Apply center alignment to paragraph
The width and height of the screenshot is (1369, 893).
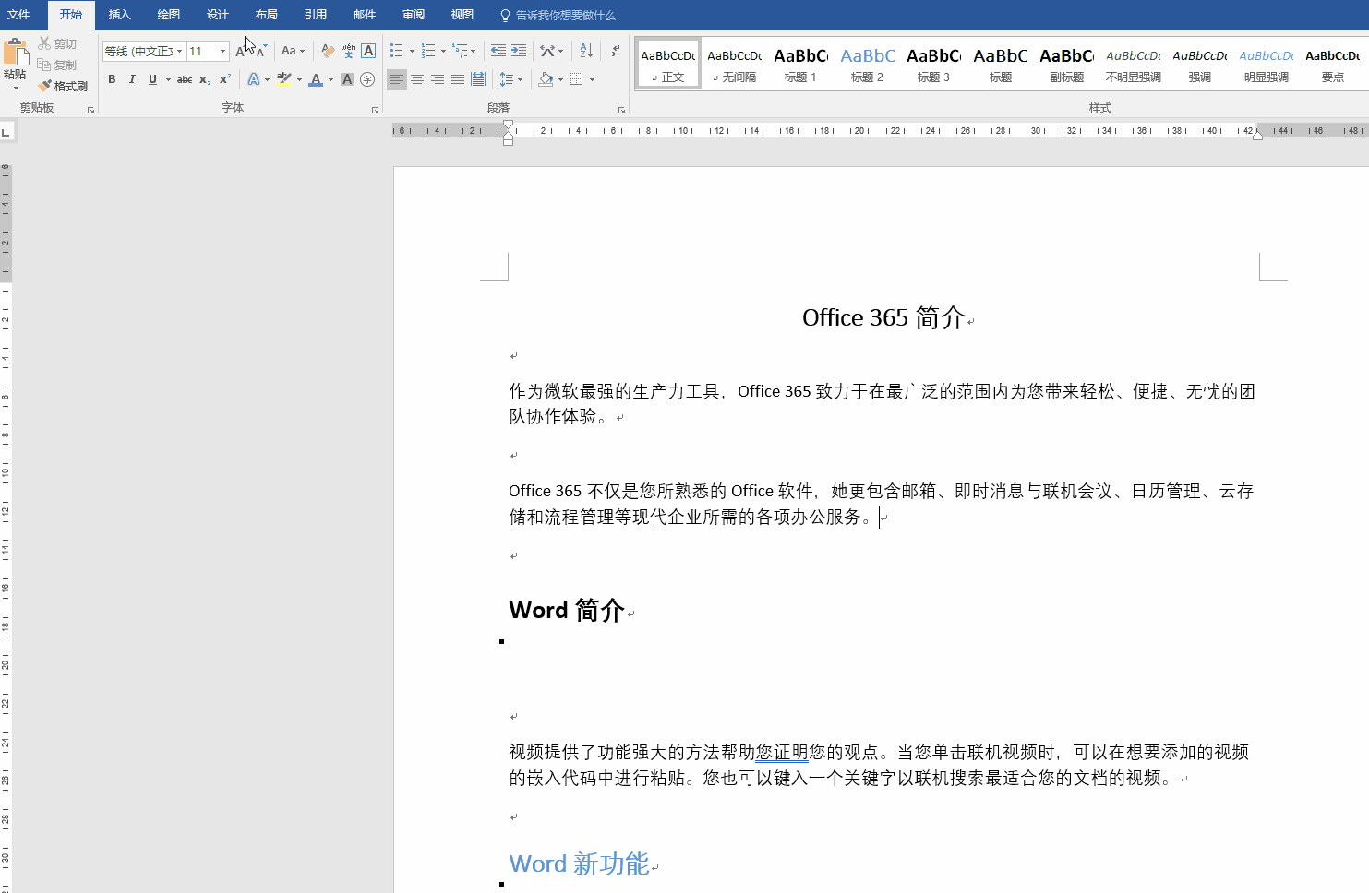pyautogui.click(x=417, y=79)
